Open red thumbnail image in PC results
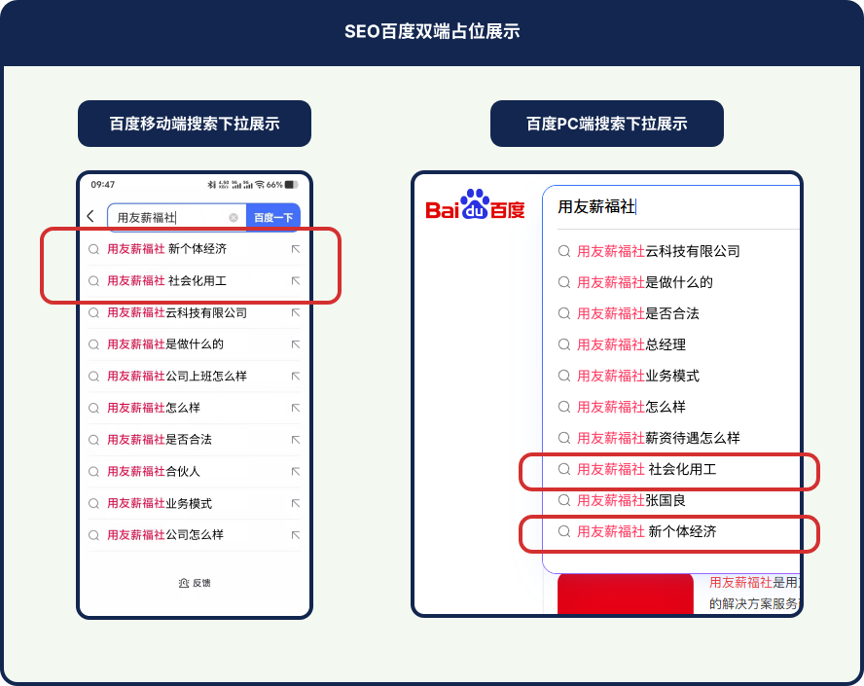The image size is (864, 686). coord(625,594)
